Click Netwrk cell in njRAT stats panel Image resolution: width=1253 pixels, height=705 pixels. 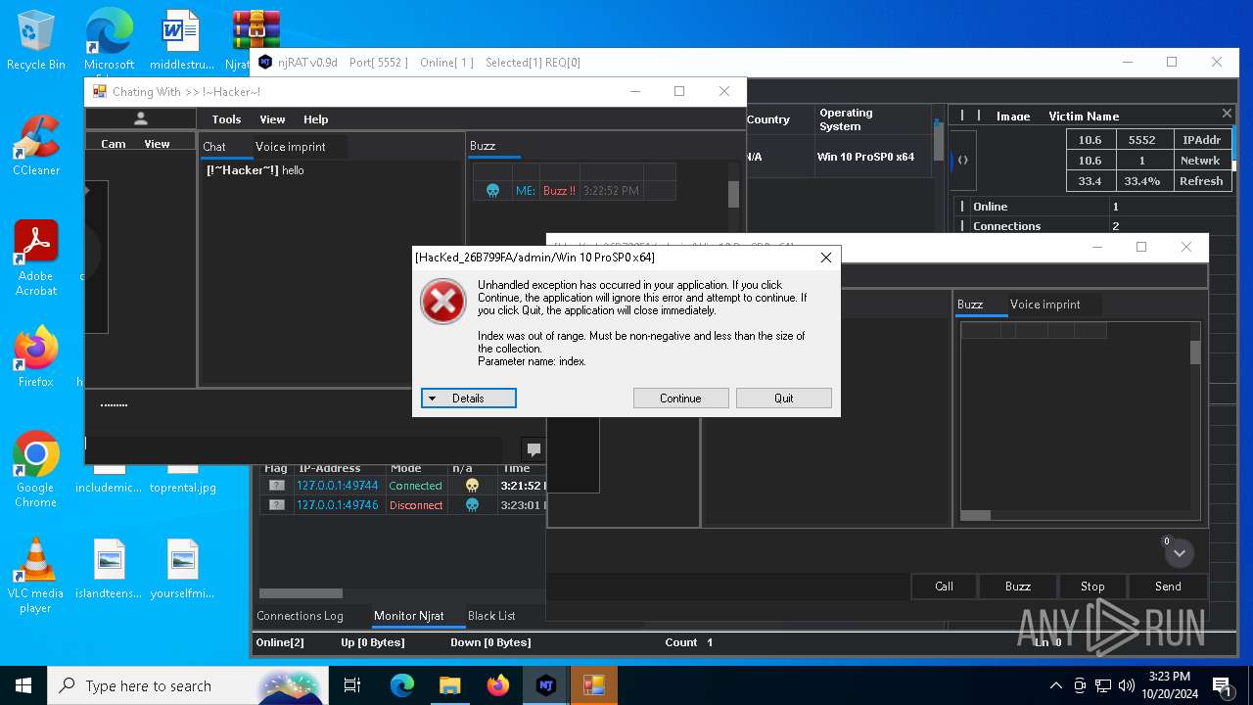1201,161
